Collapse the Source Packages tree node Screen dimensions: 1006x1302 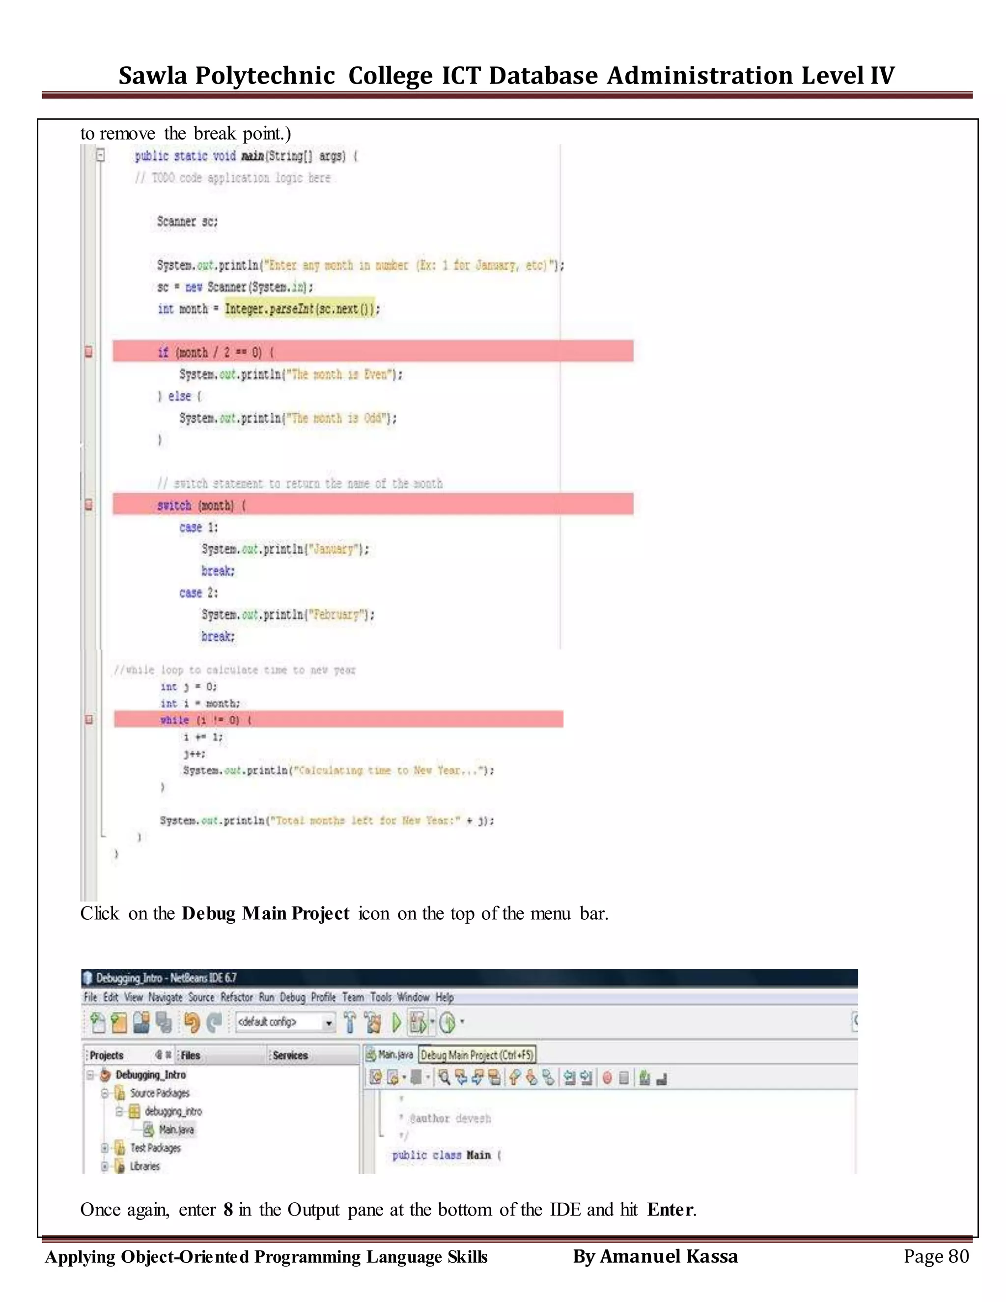click(x=105, y=1093)
